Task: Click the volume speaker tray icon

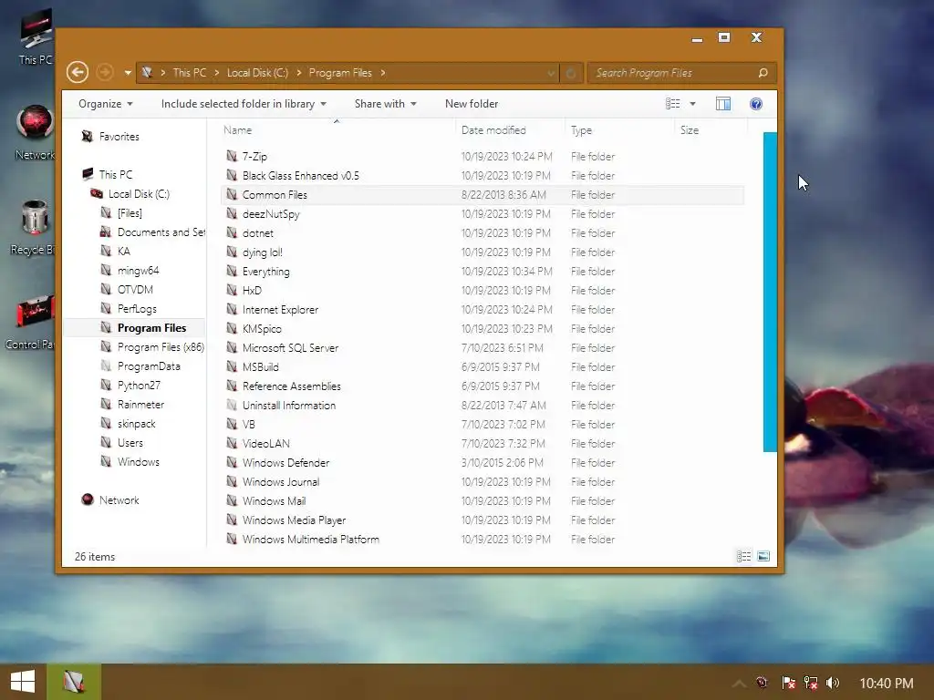Action: coord(833,683)
